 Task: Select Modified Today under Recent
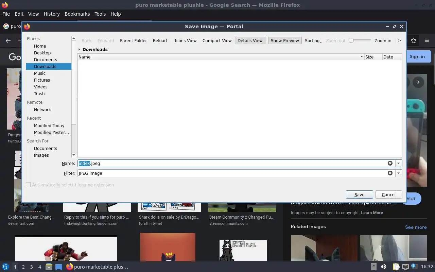(49, 125)
